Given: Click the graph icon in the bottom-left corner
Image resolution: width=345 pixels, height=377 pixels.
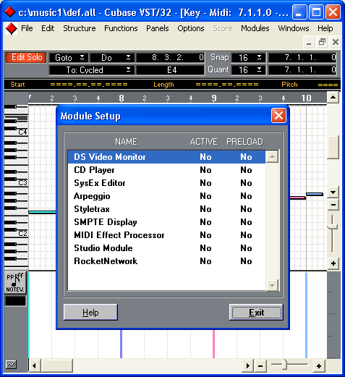Looking at the screenshot, I should point(11,364).
